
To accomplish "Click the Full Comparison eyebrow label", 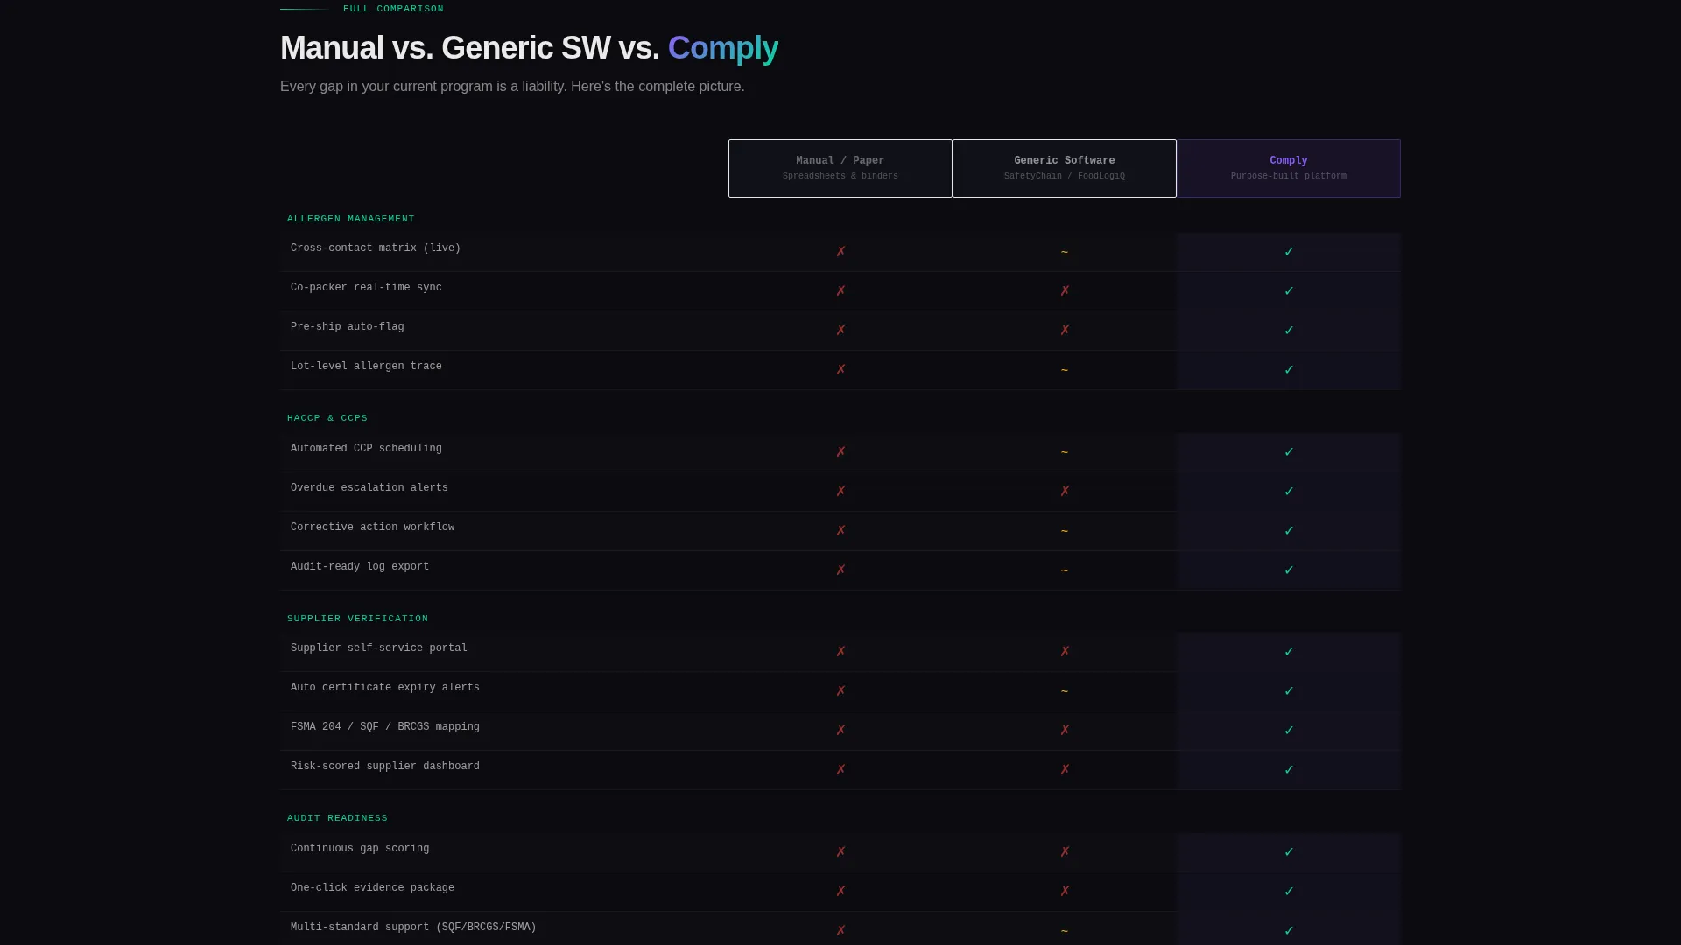I will (393, 9).
